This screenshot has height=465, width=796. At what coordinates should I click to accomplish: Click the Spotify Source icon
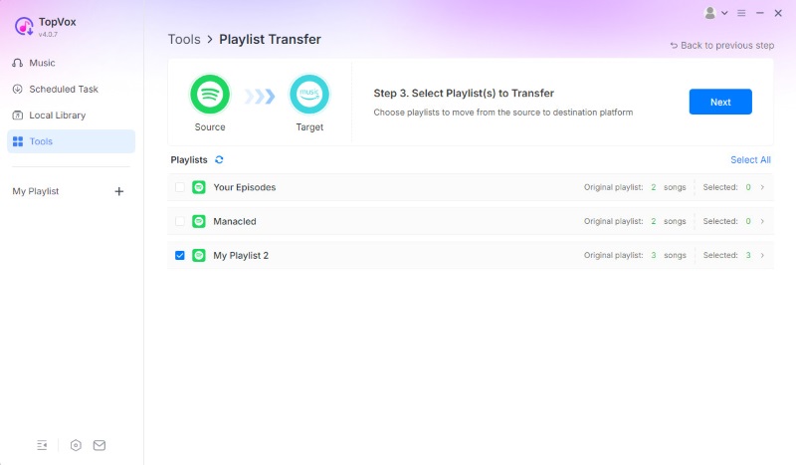(x=210, y=95)
